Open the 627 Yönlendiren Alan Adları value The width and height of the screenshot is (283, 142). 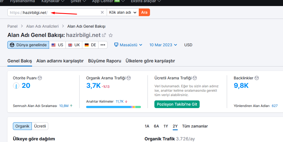pyautogui.click(x=275, y=106)
